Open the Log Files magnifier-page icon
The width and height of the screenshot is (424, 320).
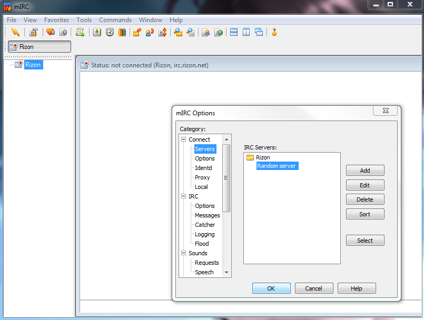point(190,32)
